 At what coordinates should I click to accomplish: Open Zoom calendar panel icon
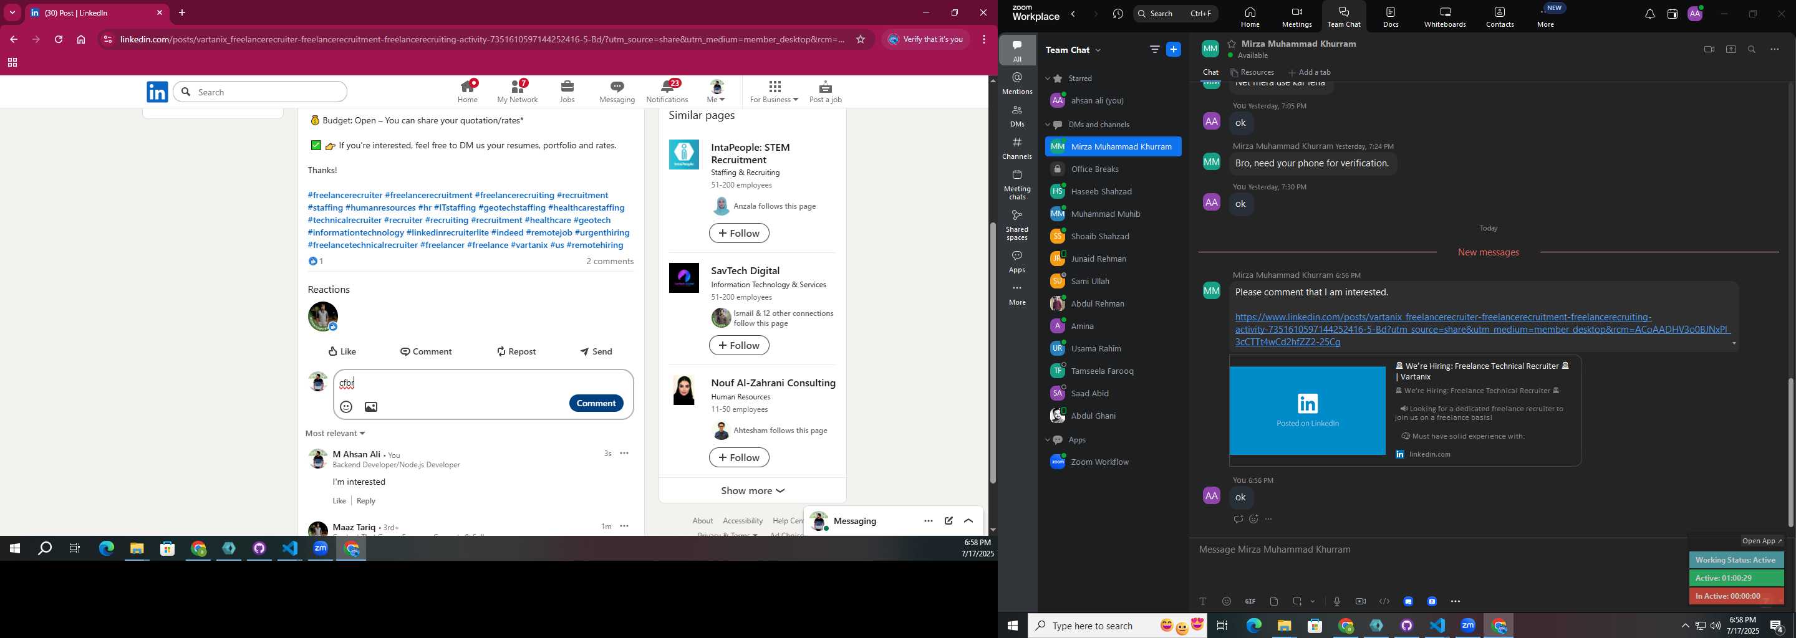[1672, 14]
